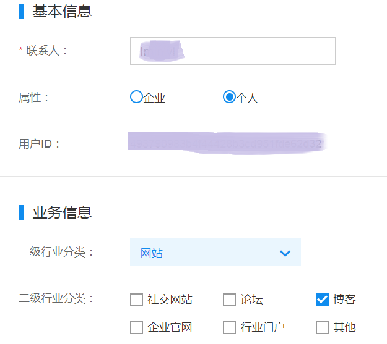
Task: Uncheck the 博客 checkbox
Action: [x=322, y=300]
